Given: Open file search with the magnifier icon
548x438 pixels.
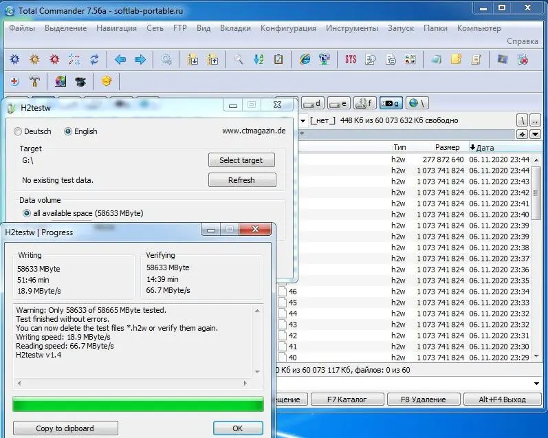Looking at the screenshot, I should click(x=239, y=59).
